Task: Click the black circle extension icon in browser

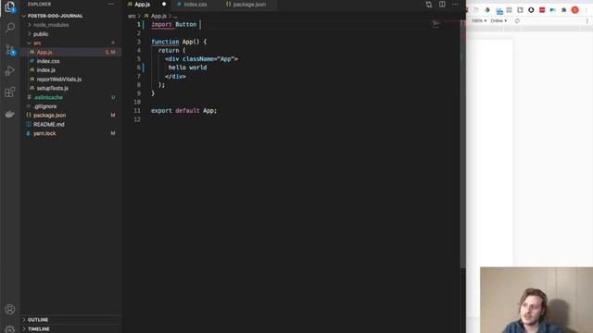Action: [531, 10]
